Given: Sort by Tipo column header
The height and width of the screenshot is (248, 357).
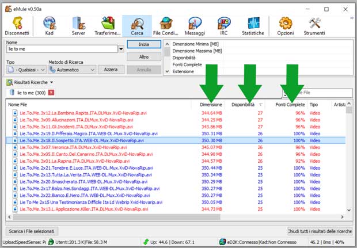Looking at the screenshot, I should click(x=319, y=105).
